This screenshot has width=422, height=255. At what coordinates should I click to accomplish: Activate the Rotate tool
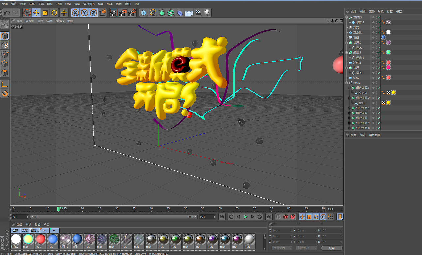click(54, 13)
